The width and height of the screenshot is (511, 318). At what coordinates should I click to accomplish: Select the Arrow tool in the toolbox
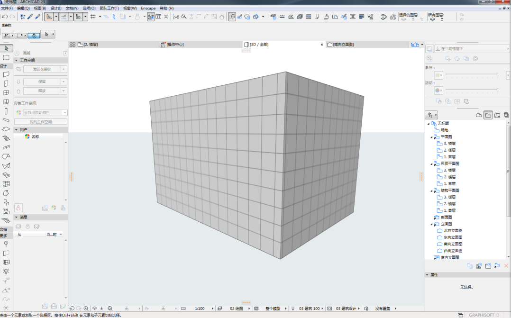6,48
